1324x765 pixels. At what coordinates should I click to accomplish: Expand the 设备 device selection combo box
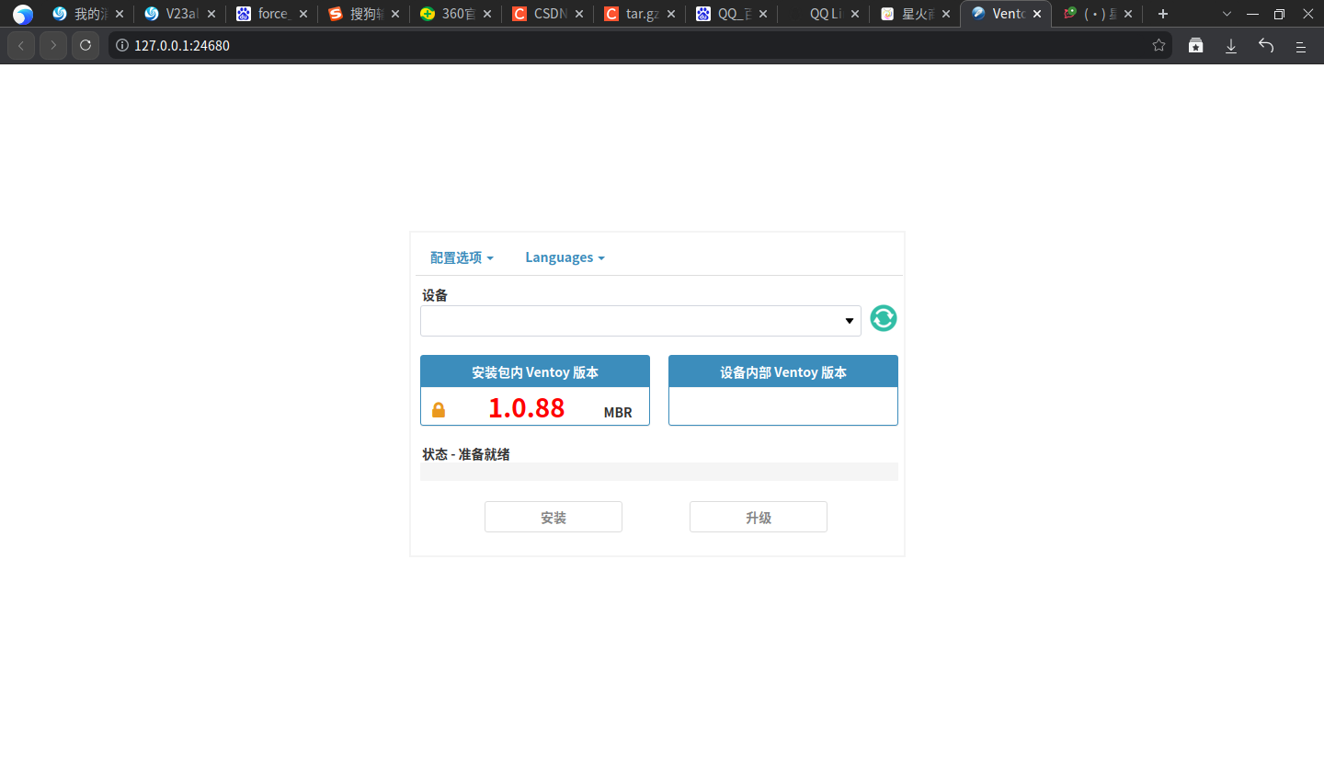pyautogui.click(x=641, y=321)
